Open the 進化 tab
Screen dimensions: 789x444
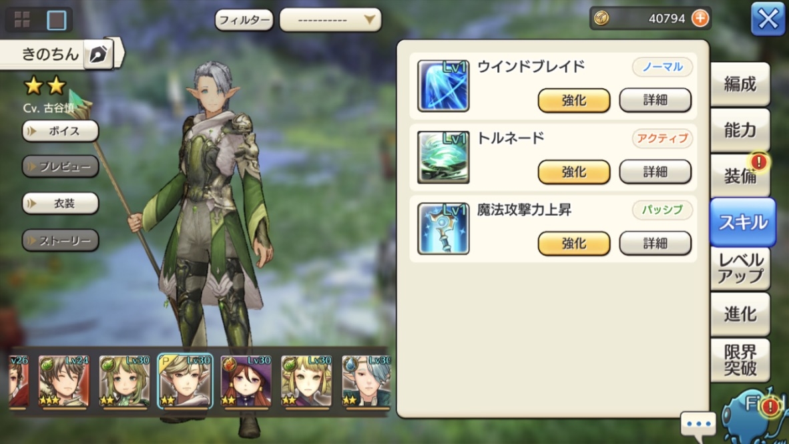coord(740,314)
